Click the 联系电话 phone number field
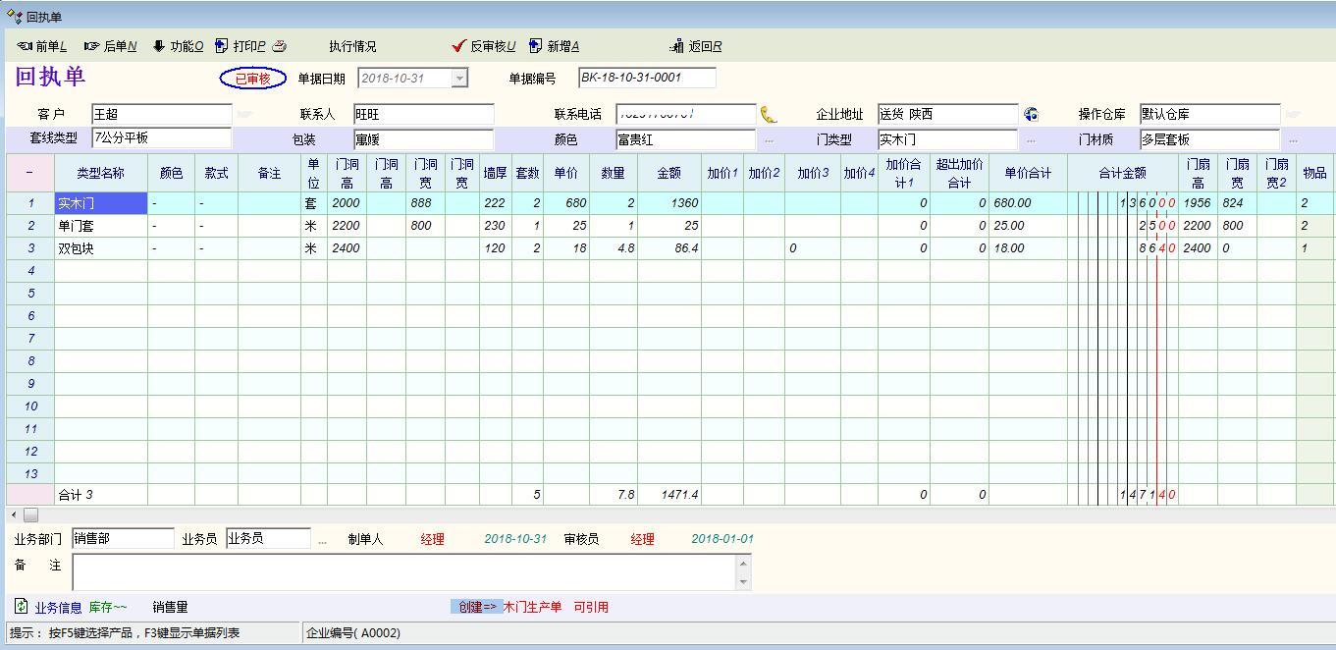Viewport: 1336px width, 650px height. point(685,115)
